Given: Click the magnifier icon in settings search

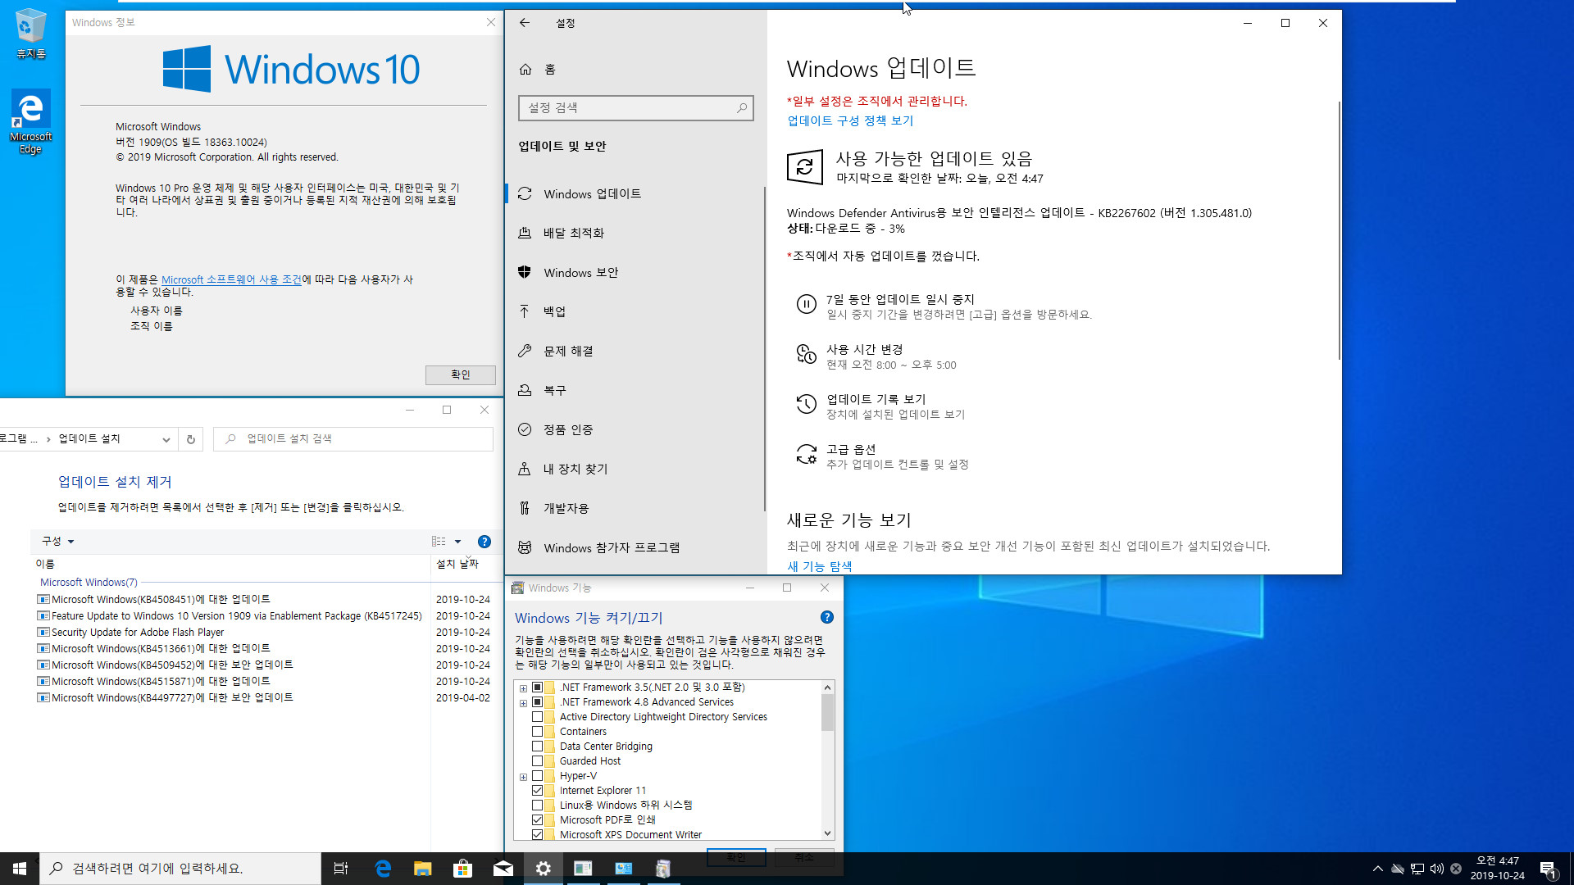Looking at the screenshot, I should point(742,107).
